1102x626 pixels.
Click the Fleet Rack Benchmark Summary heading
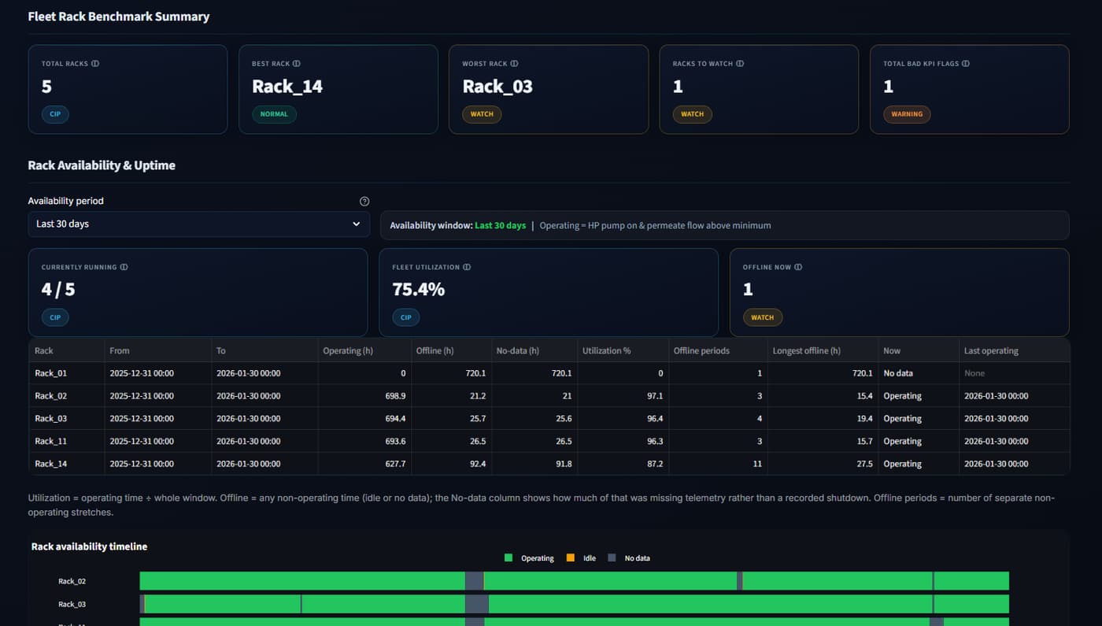coord(119,17)
